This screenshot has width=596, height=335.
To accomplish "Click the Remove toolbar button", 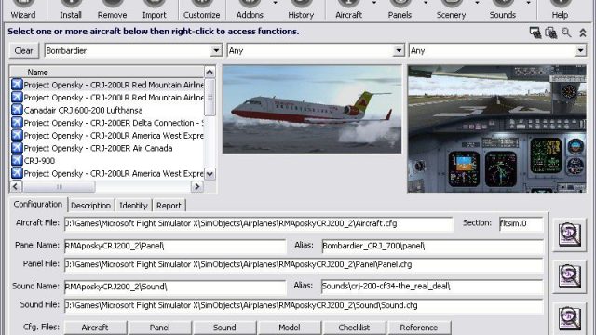I will pyautogui.click(x=112, y=10).
